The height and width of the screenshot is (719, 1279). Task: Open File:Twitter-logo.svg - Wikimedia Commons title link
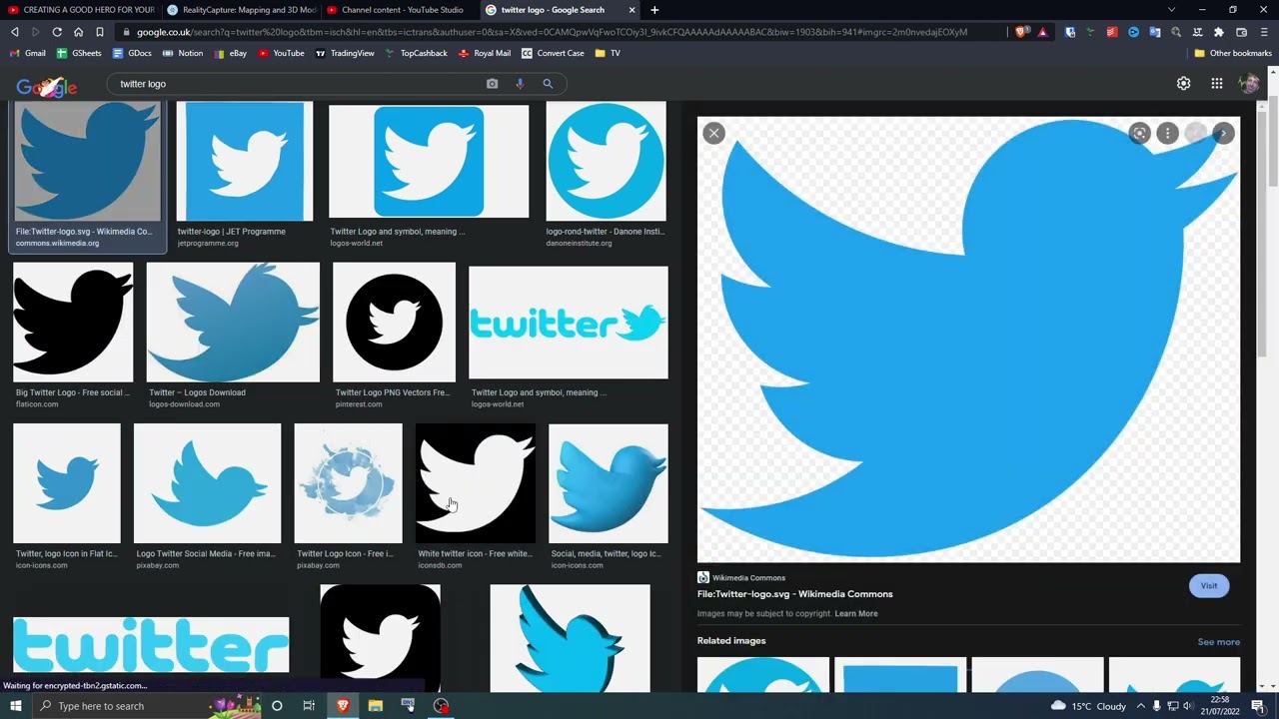[794, 594]
